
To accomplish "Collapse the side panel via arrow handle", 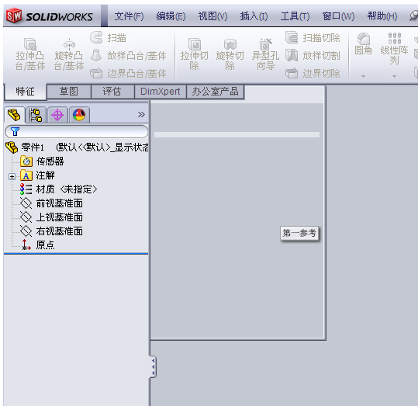I will coord(153,366).
